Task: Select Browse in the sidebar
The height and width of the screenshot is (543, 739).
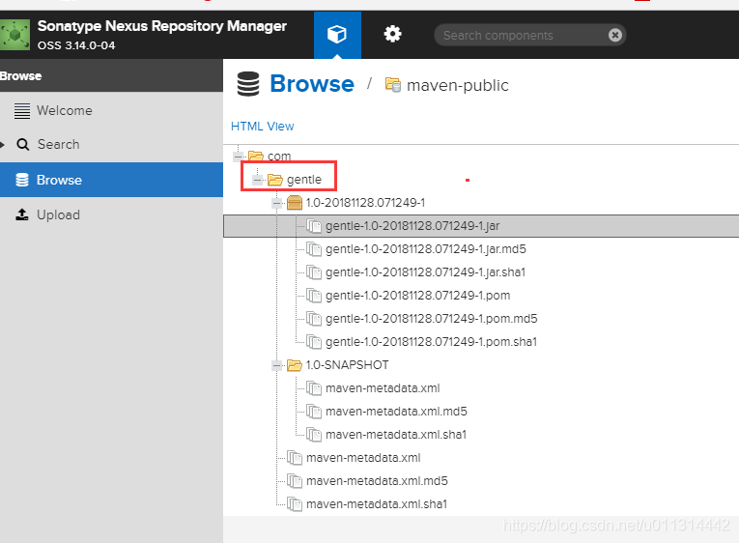Action: click(111, 180)
